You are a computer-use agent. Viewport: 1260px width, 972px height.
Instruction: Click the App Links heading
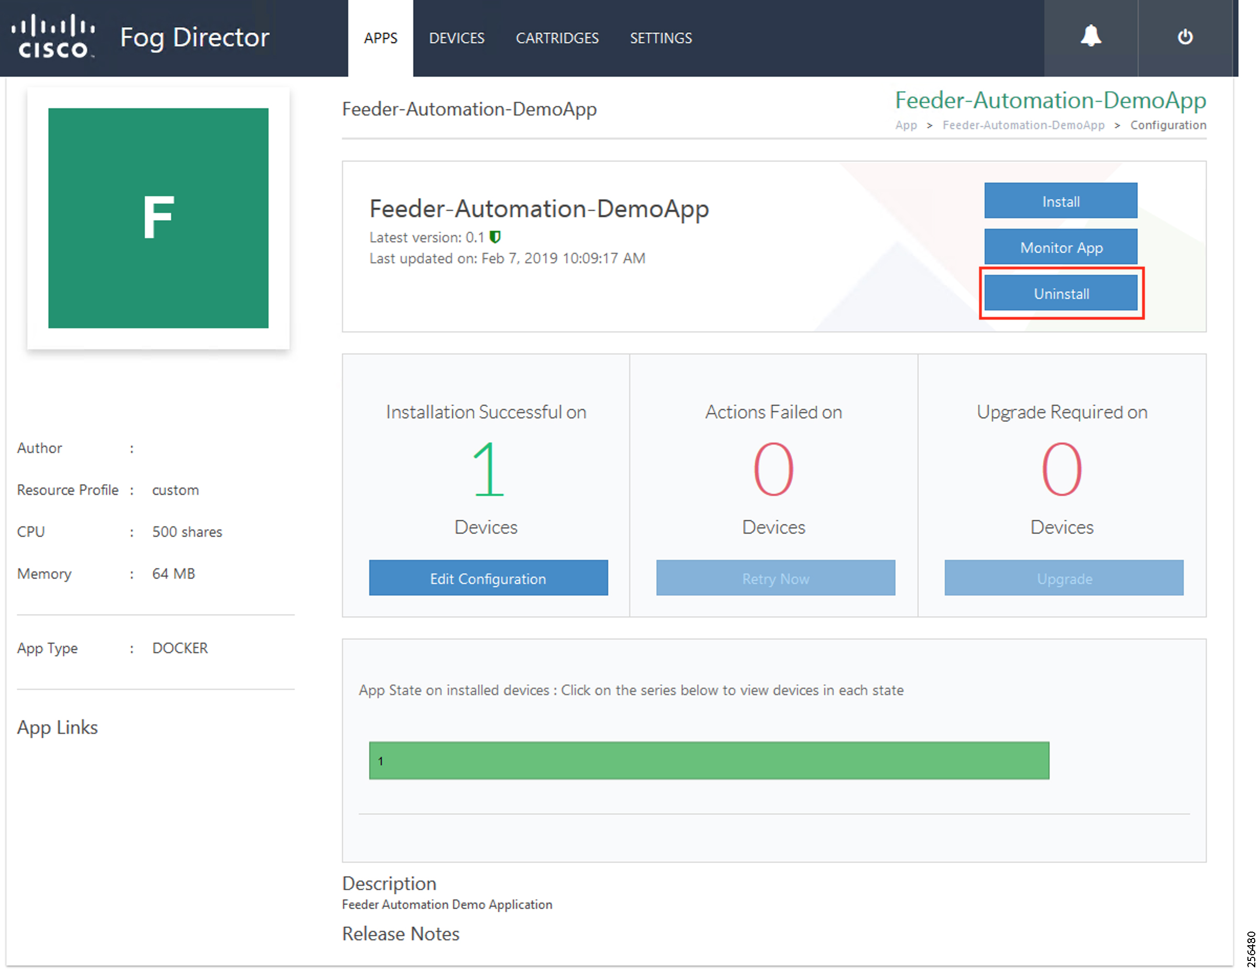coord(57,727)
